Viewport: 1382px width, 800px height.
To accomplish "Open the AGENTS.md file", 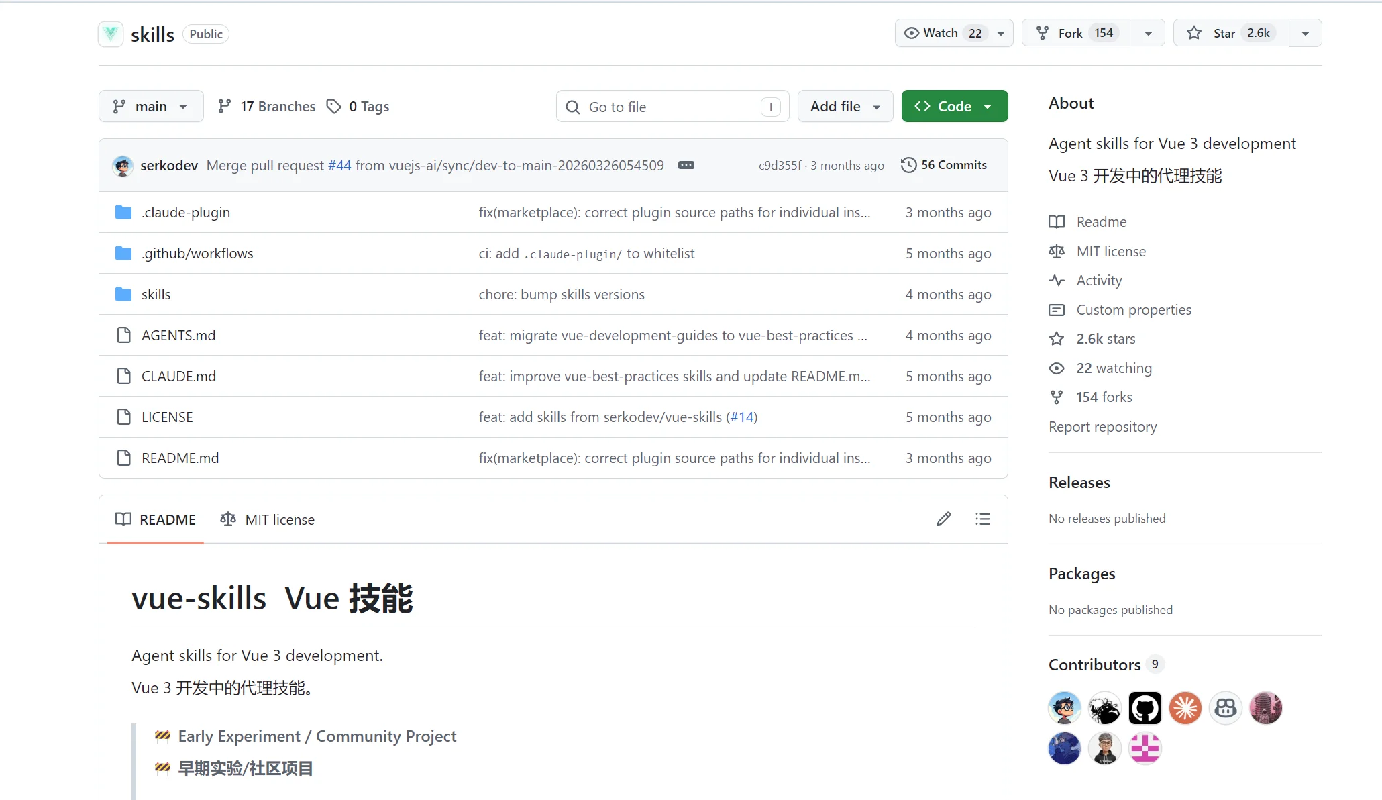I will tap(178, 336).
